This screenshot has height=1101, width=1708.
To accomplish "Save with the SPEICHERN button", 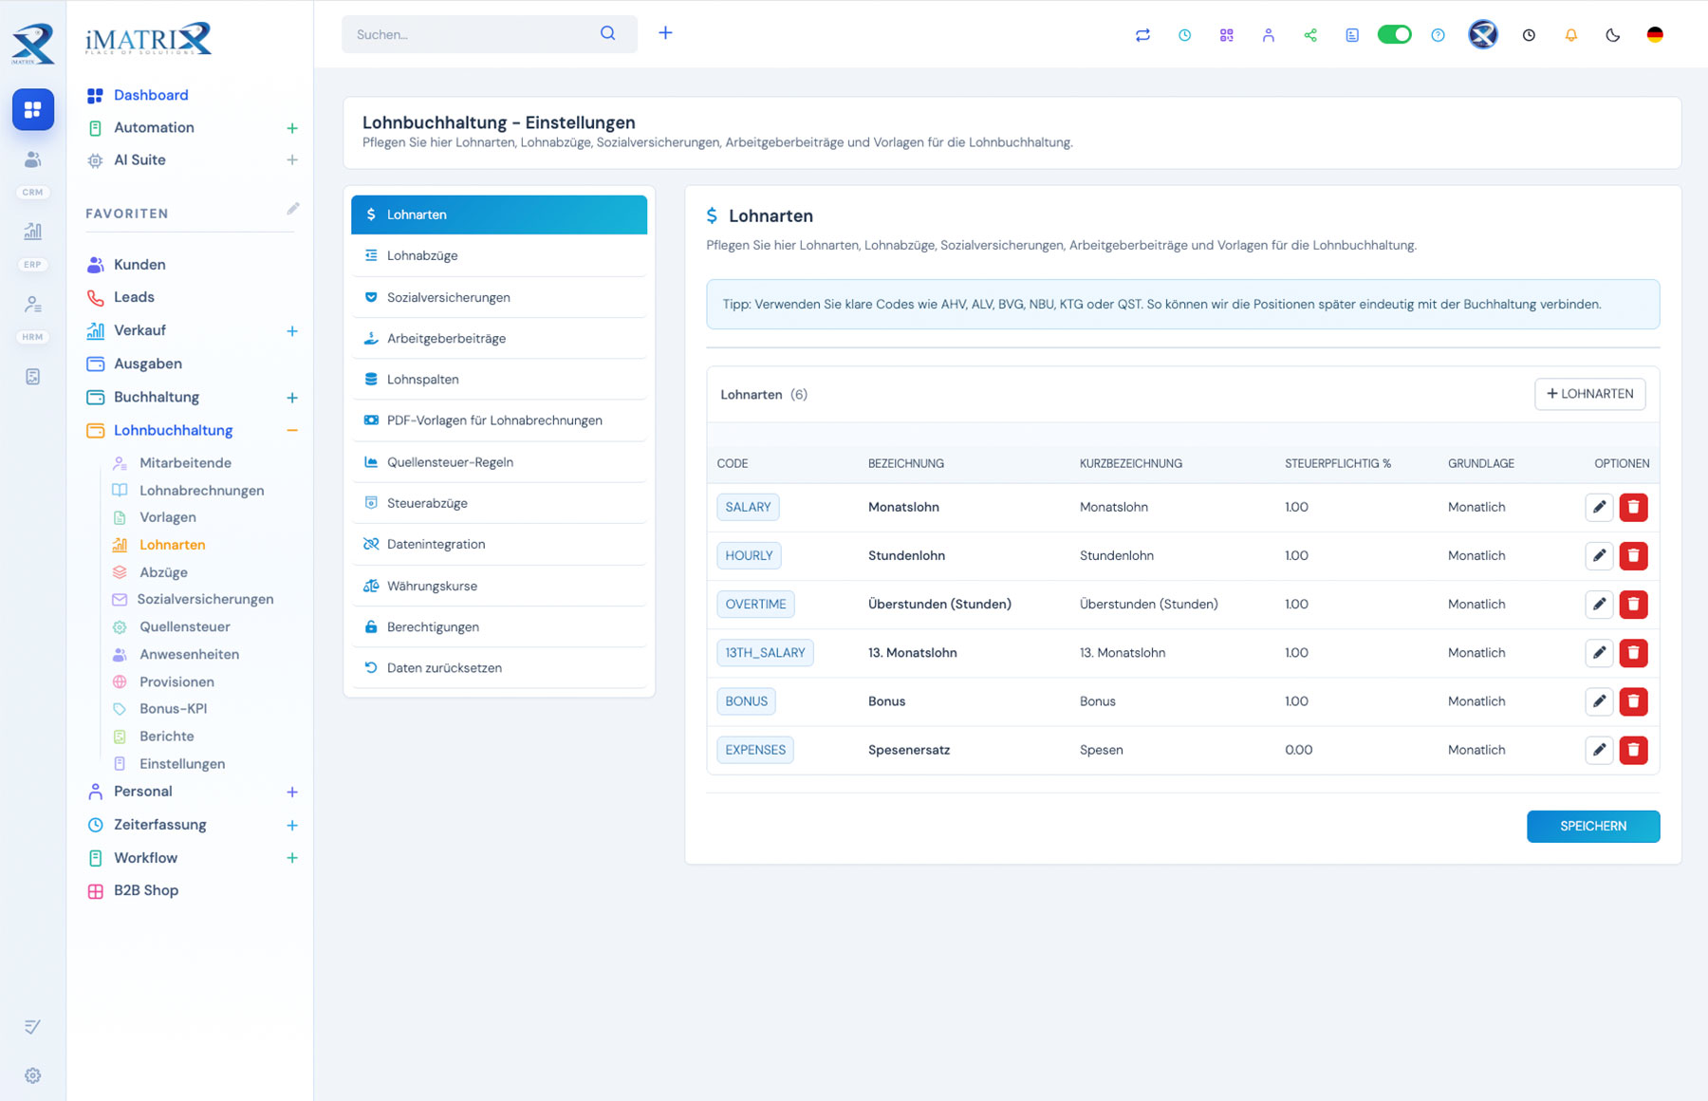I will tap(1593, 827).
